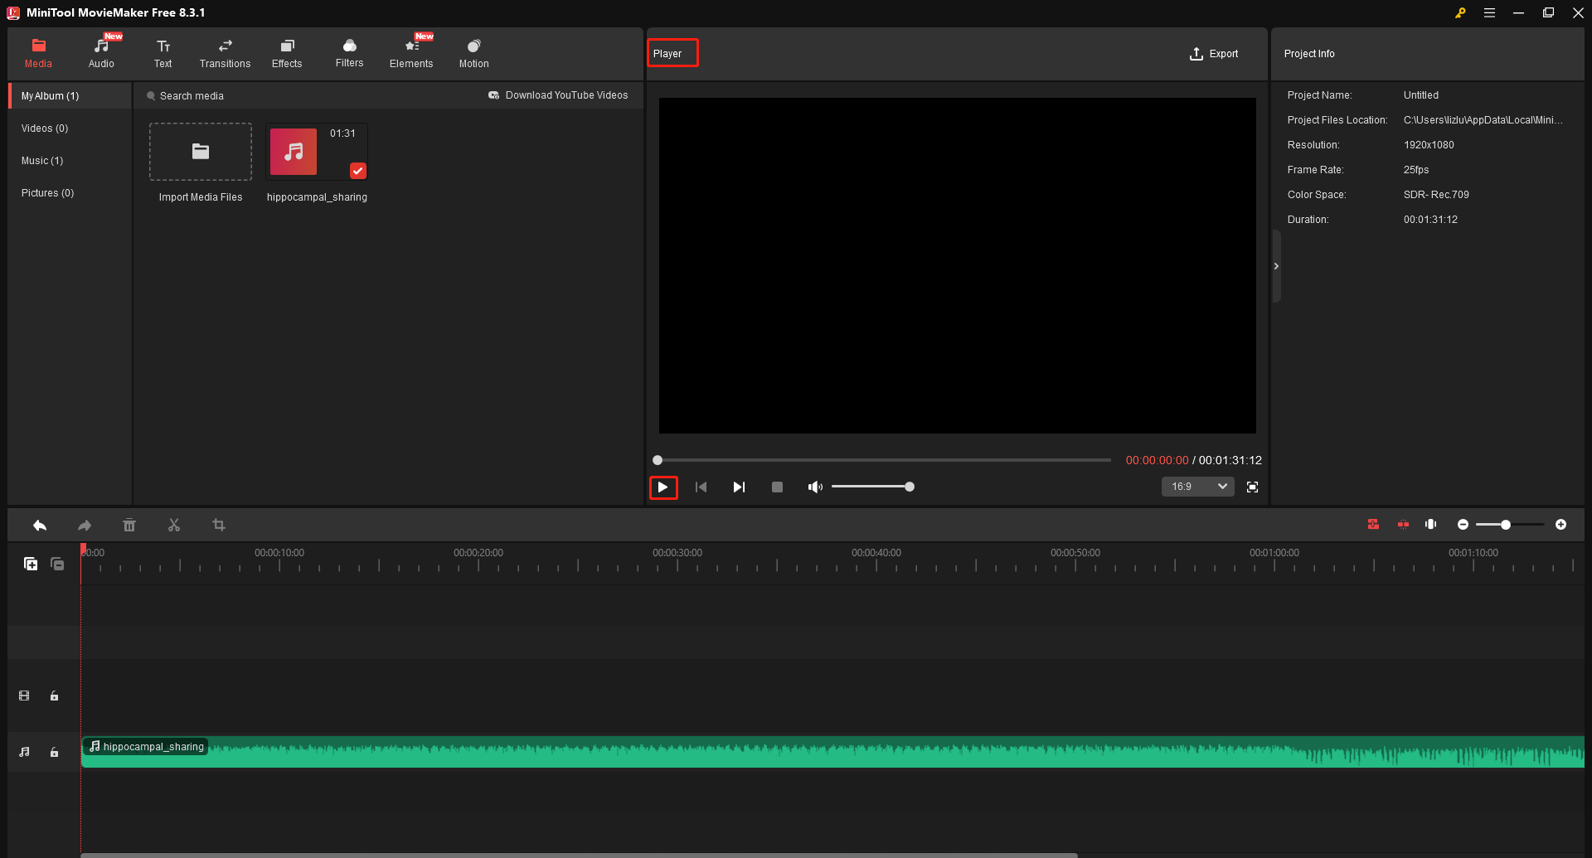
Task: Switch to the Transitions tab
Action: click(225, 53)
